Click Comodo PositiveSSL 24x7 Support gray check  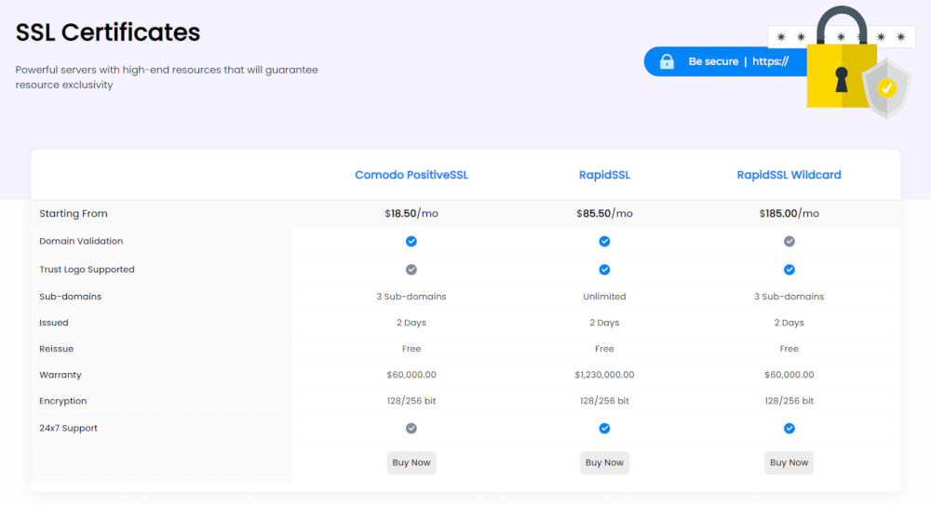[412, 429]
